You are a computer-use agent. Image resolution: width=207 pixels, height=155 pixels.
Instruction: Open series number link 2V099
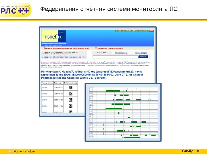44,88
